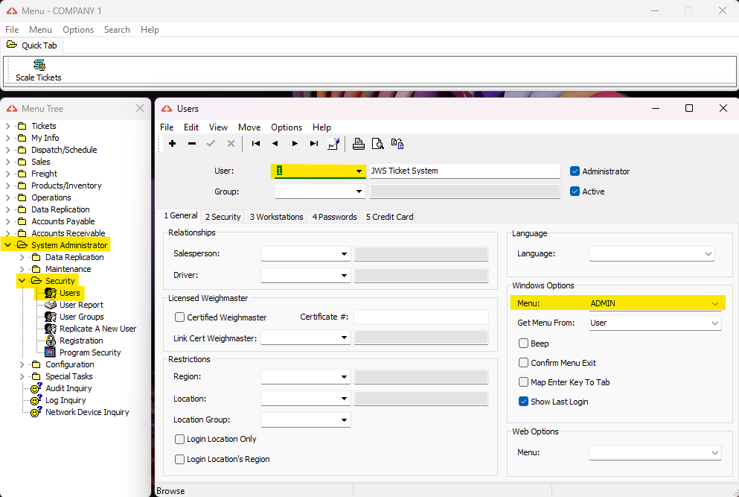
Task: Open User Groups in menu tree
Action: click(82, 317)
